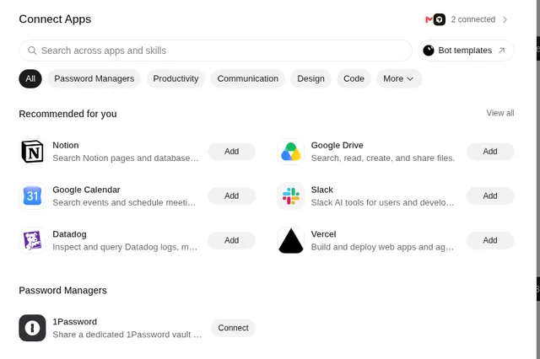Click the Datadog title text
The image size is (540, 359).
pos(69,234)
